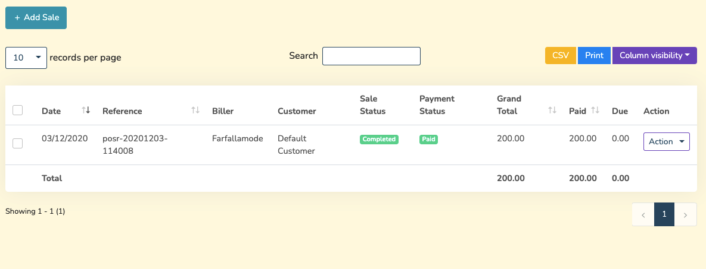This screenshot has height=269, width=706.
Task: Click the green Completed status badge
Action: (x=379, y=139)
